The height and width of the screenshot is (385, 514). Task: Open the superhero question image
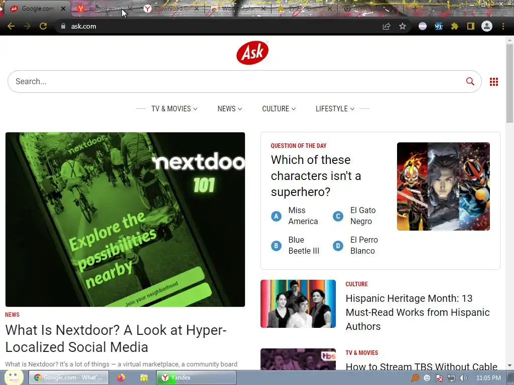(443, 186)
